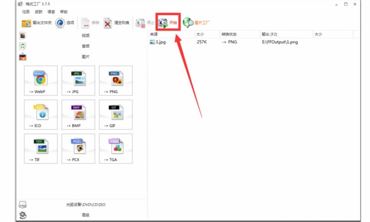
Task: Close the Format Factory window
Action: pyautogui.click(x=354, y=4)
